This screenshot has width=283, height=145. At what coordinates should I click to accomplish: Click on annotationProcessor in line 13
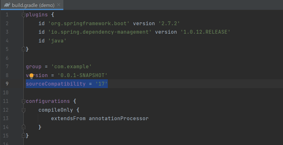118,118
